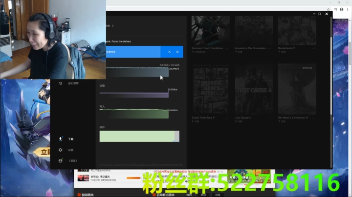Open the browser article thumbnail near bottom
The image size is (352, 197).
(83, 178)
